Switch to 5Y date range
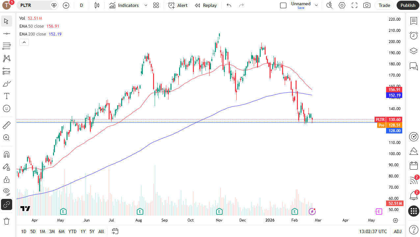The width and height of the screenshot is (420, 237). 92,231
